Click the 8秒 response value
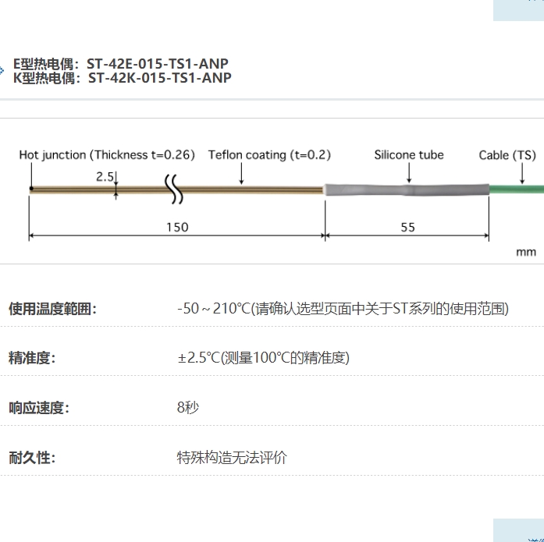This screenshot has width=544, height=542. tap(187, 407)
